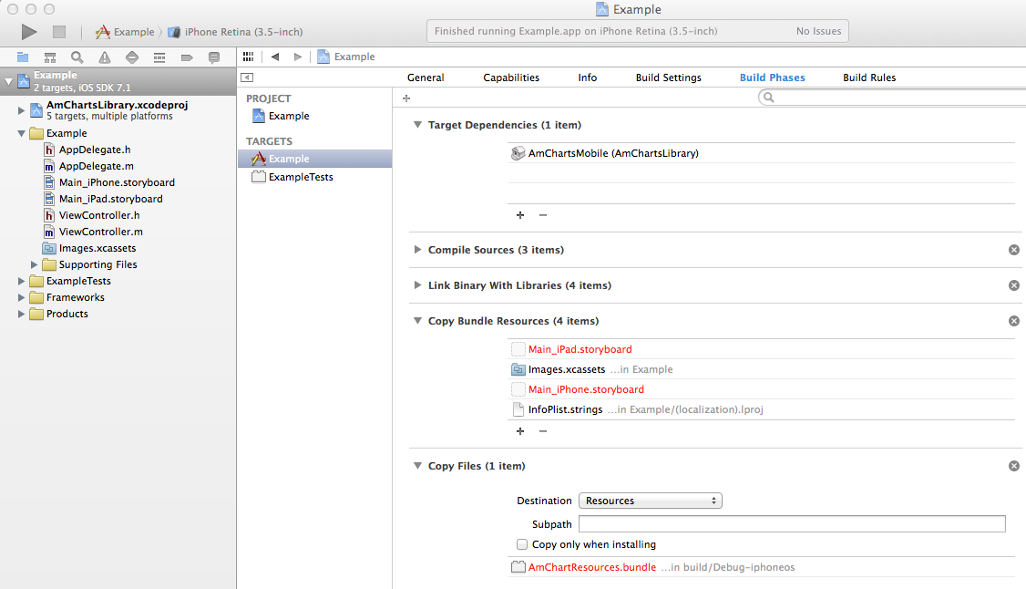1026x589 pixels.
Task: Delete the Compile Sources phase
Action: [x=1014, y=250]
